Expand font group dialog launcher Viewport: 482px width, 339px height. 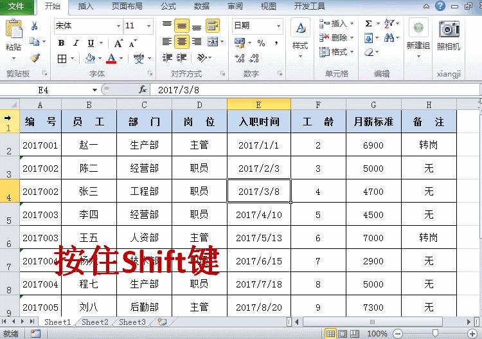pos(150,73)
